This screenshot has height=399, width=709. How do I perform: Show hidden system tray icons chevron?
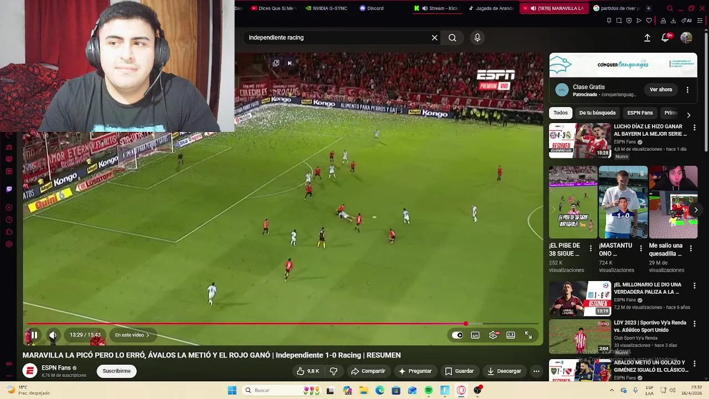pyautogui.click(x=612, y=391)
